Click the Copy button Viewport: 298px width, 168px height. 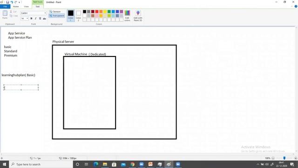(14, 15)
